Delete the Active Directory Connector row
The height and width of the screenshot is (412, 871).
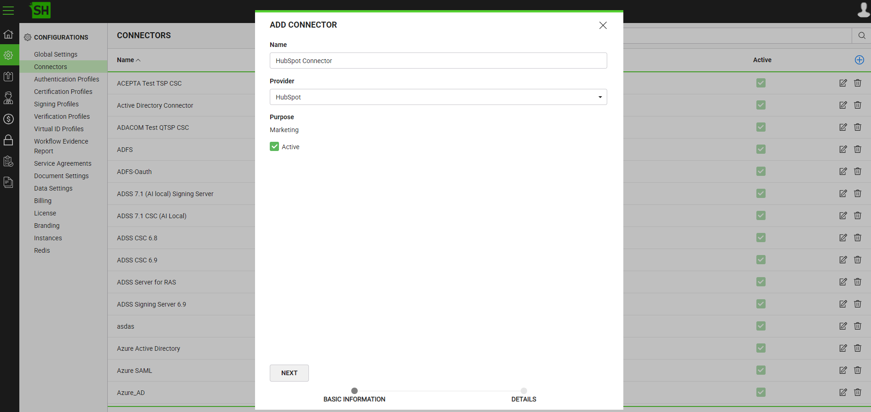[x=858, y=105]
